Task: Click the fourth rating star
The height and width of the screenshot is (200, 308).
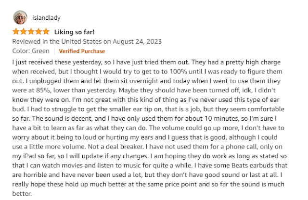Action: click(38, 32)
